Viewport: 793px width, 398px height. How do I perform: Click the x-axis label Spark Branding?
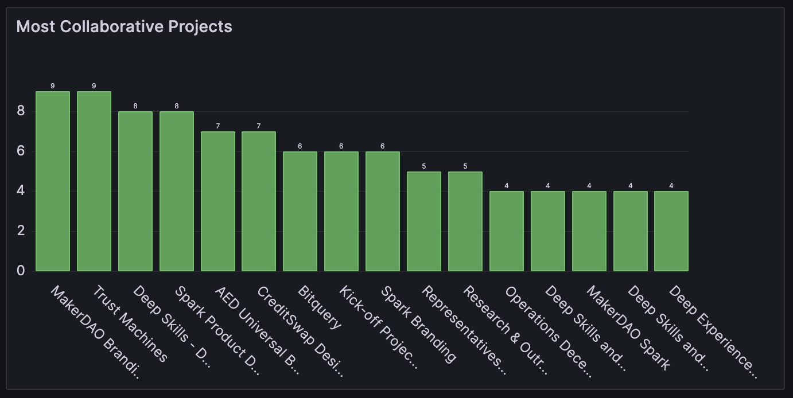pyautogui.click(x=418, y=324)
